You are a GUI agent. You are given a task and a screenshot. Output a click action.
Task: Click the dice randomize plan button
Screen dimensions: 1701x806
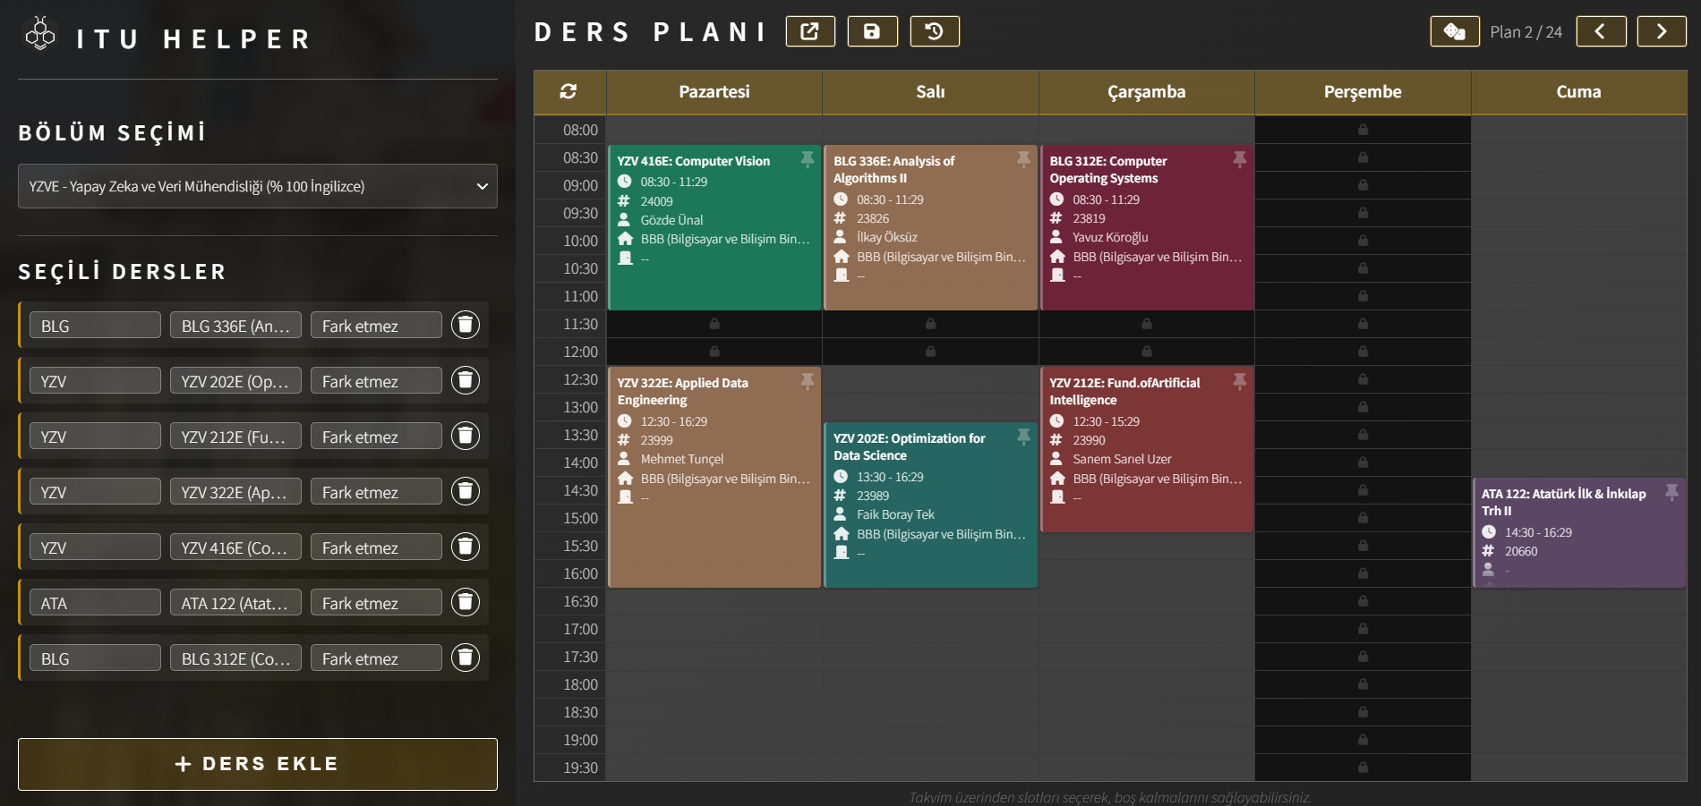click(1455, 31)
